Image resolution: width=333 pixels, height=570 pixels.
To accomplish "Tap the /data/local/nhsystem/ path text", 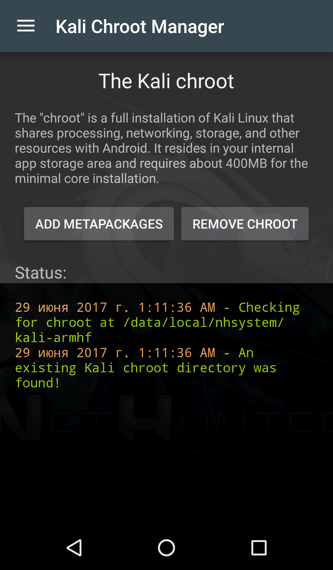I will click(203, 323).
